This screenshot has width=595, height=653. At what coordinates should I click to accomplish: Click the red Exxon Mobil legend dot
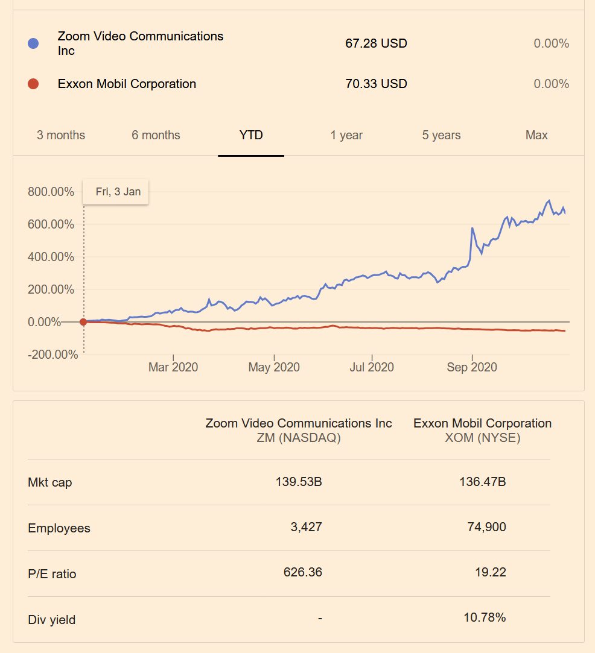33,84
